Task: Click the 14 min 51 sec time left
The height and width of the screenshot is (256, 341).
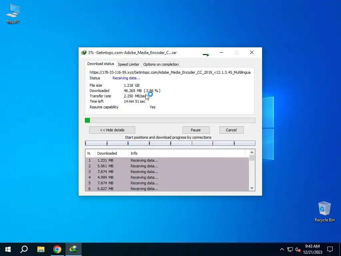Action: coord(135,101)
